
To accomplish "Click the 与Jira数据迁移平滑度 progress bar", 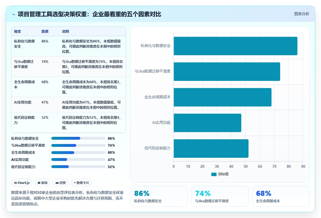I will [x=78, y=145].
